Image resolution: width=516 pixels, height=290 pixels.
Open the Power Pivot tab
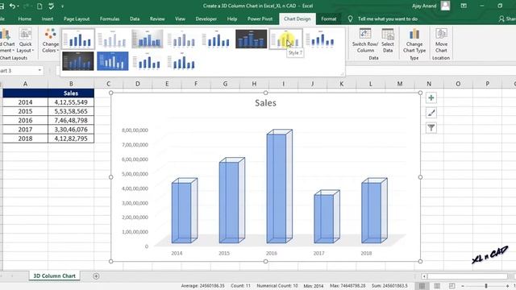(x=260, y=19)
